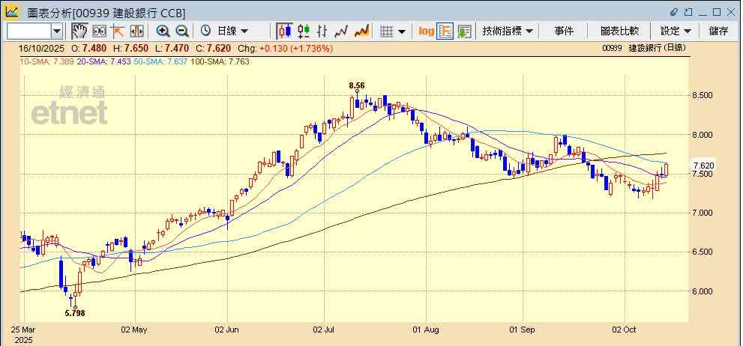The width and height of the screenshot is (743, 346).
Task: Open the grid lines dropdown
Action: coord(392,31)
